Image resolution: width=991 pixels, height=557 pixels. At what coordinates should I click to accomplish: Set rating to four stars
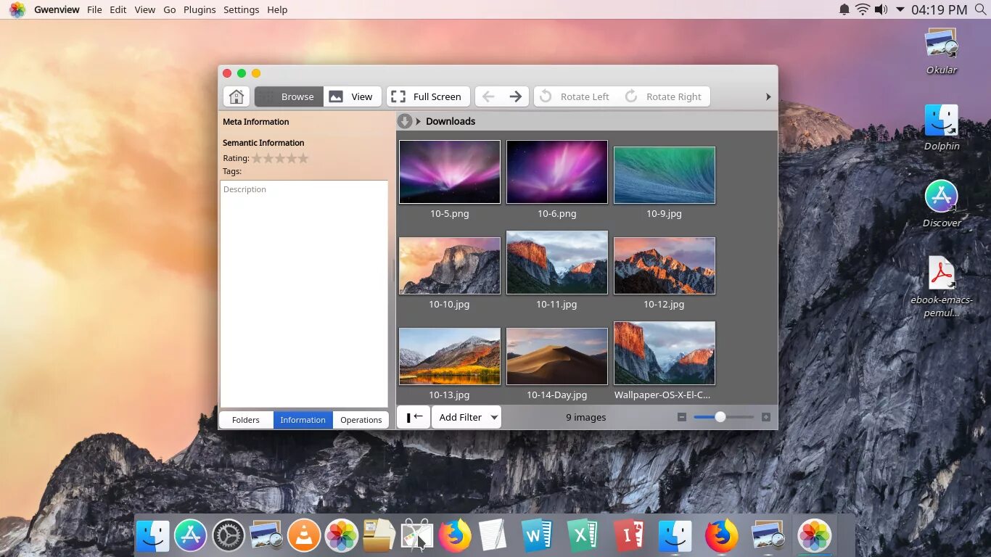(x=292, y=158)
